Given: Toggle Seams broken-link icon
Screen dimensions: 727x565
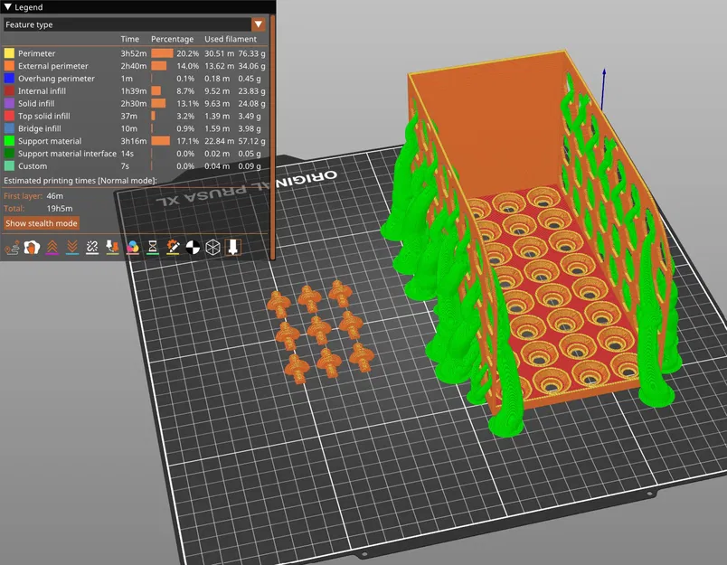Looking at the screenshot, I should coord(92,248).
